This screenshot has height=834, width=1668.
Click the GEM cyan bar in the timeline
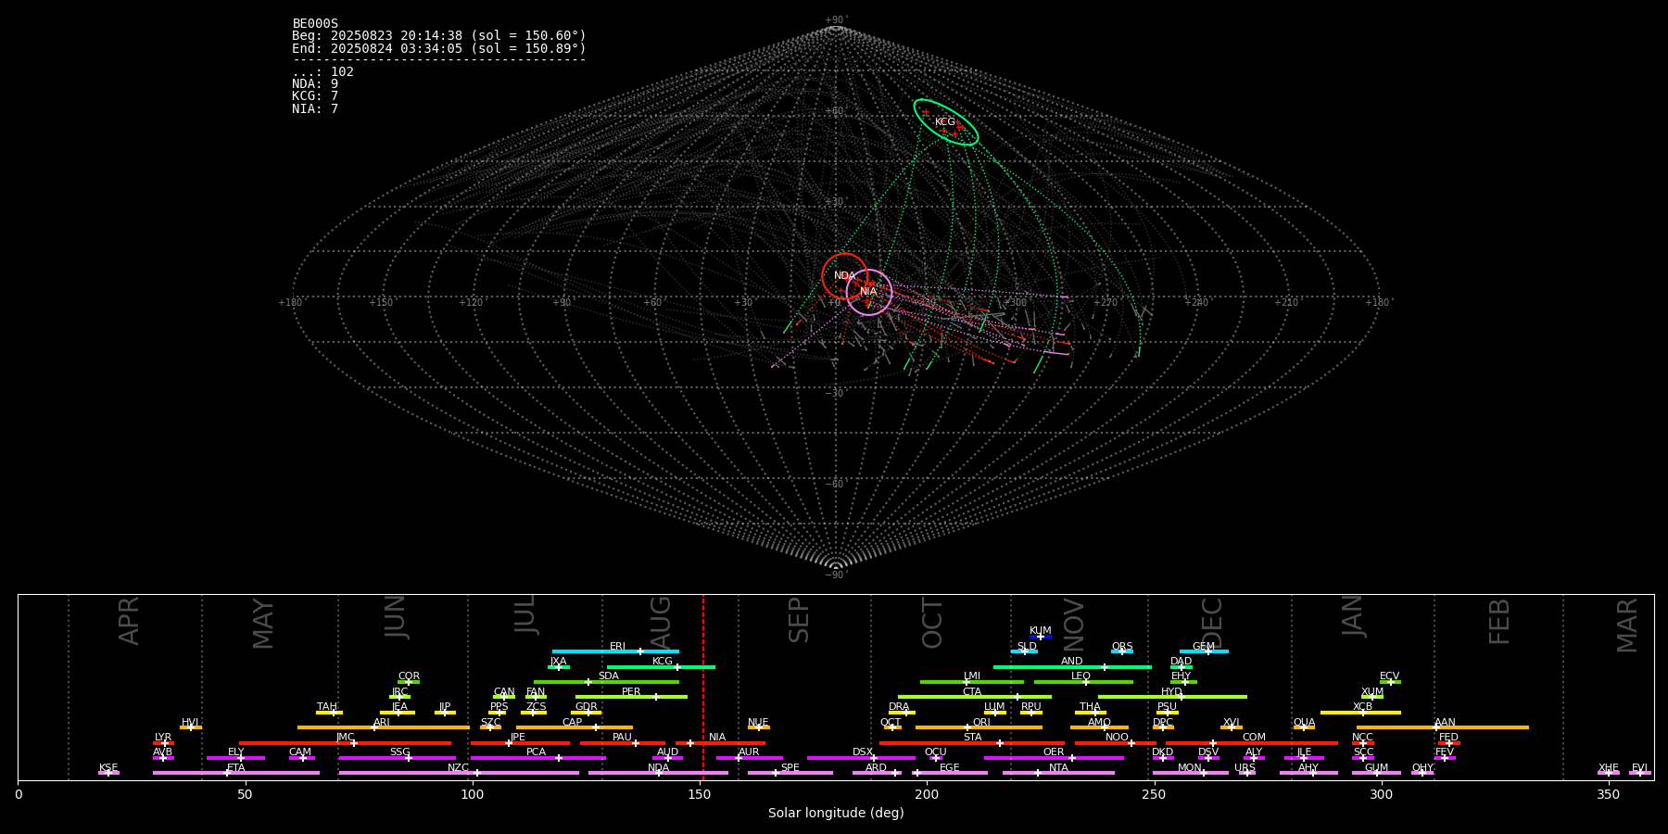(x=1204, y=651)
